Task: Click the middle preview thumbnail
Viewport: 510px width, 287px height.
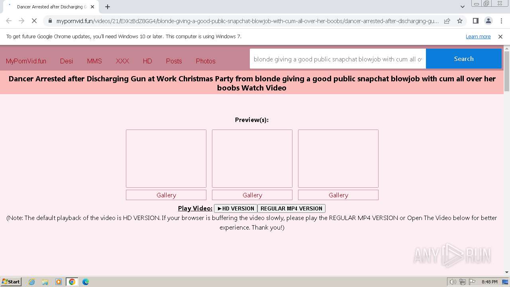Action: click(x=252, y=159)
